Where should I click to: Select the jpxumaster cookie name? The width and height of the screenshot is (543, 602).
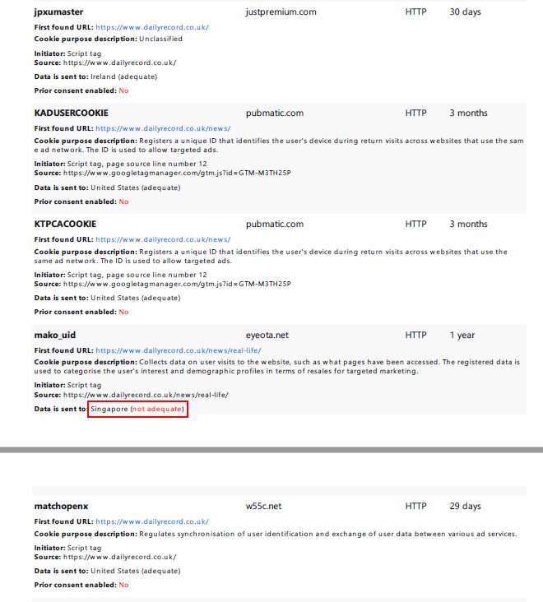tap(58, 12)
